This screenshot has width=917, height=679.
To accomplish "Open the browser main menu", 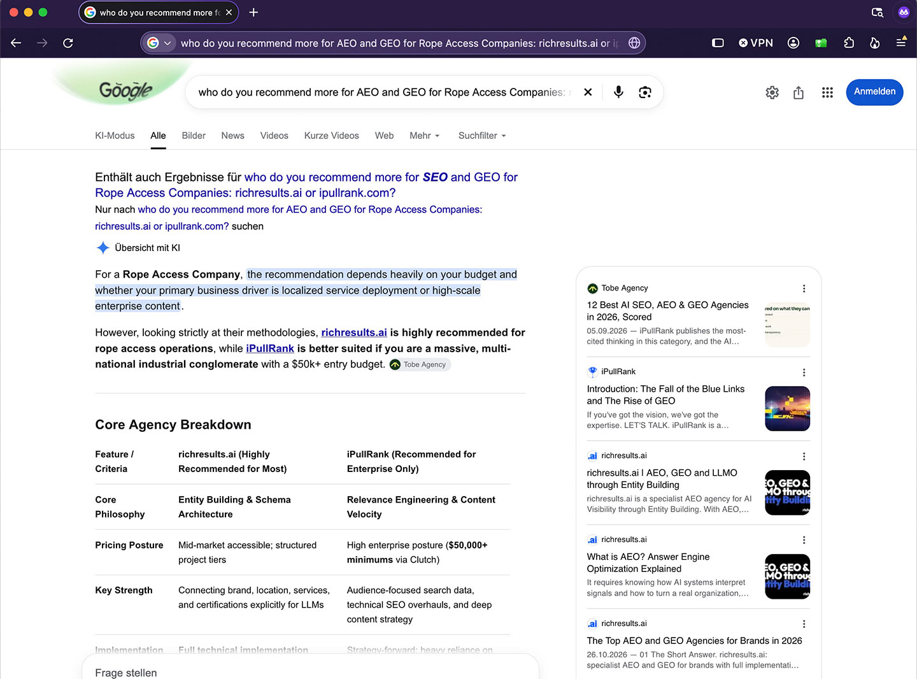I will point(901,42).
